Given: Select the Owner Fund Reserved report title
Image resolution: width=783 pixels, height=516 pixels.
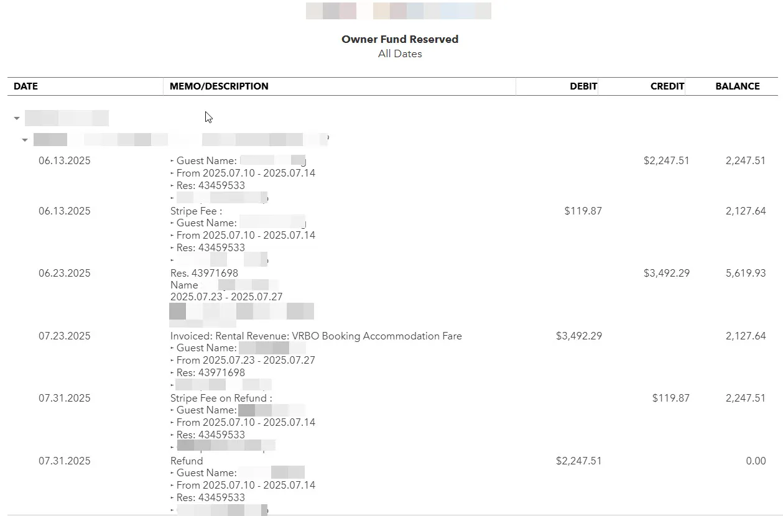Looking at the screenshot, I should point(399,39).
